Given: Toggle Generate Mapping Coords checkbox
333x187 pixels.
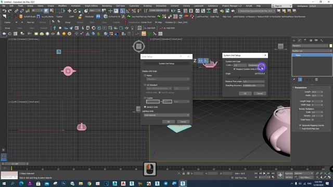Looking at the screenshot, I should [300, 125].
